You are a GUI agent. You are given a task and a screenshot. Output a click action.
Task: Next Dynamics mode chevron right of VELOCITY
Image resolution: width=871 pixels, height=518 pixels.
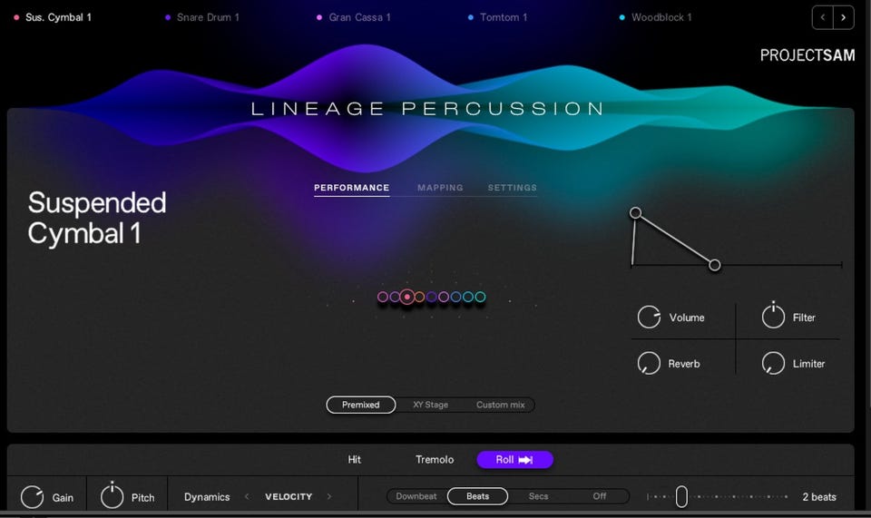point(328,496)
